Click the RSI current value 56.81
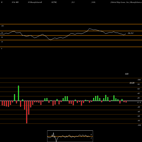The image size is (142, 142). point(131,33)
